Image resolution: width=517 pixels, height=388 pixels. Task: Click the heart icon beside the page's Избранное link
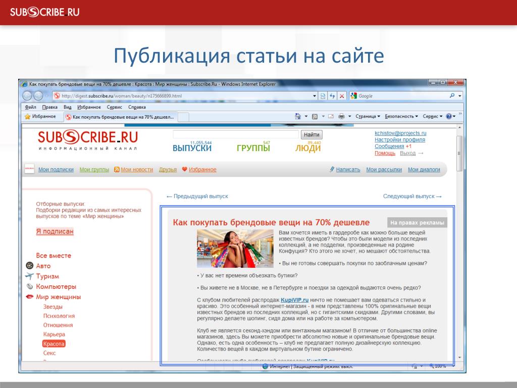tap(185, 169)
